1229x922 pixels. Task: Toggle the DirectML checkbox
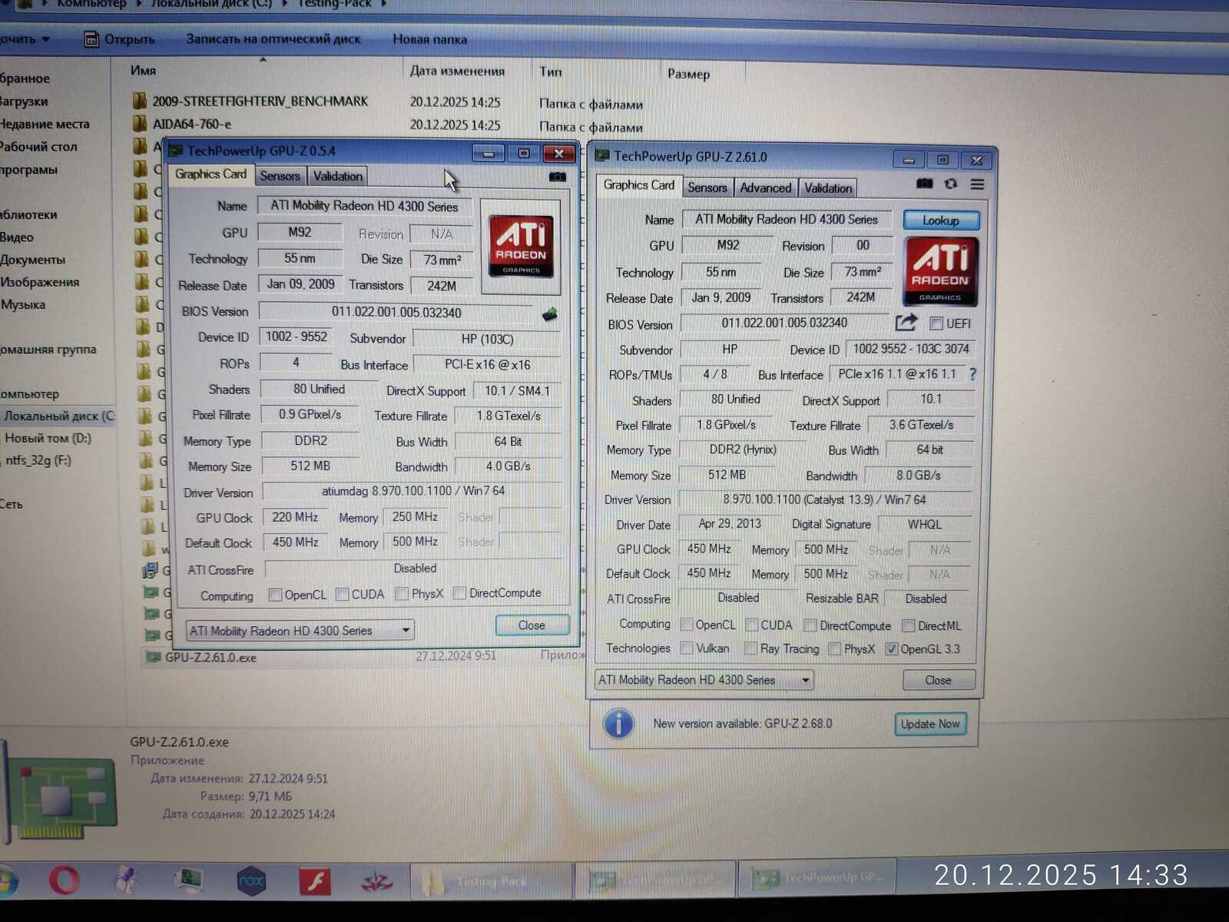[909, 625]
